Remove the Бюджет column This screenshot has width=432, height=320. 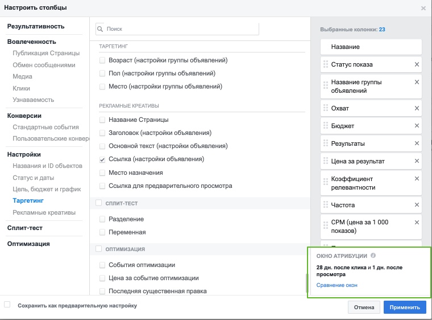click(x=417, y=126)
